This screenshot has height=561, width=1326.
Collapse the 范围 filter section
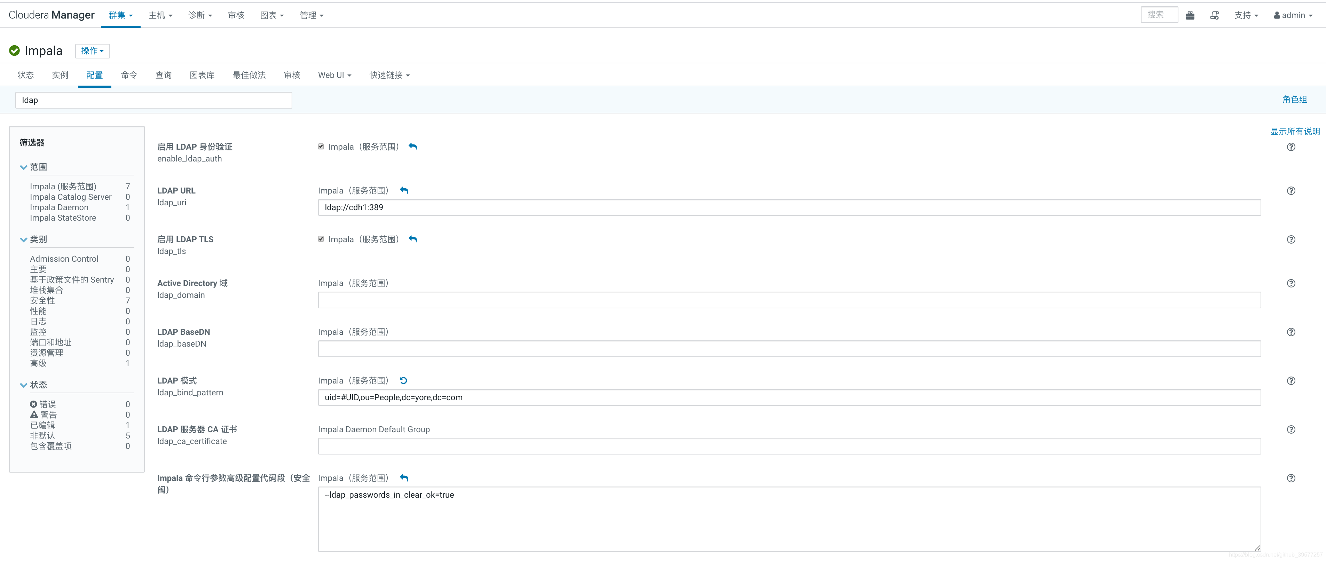pos(24,167)
